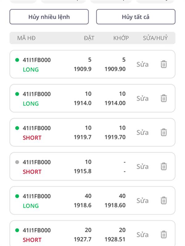Screen dimensions: 185x246
Task: Delete the LONG order at 1909.9
Action: tap(164, 65)
